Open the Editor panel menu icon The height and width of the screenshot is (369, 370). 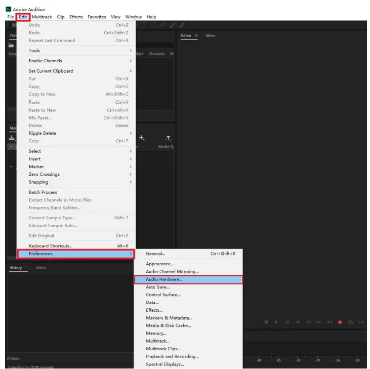(x=196, y=36)
